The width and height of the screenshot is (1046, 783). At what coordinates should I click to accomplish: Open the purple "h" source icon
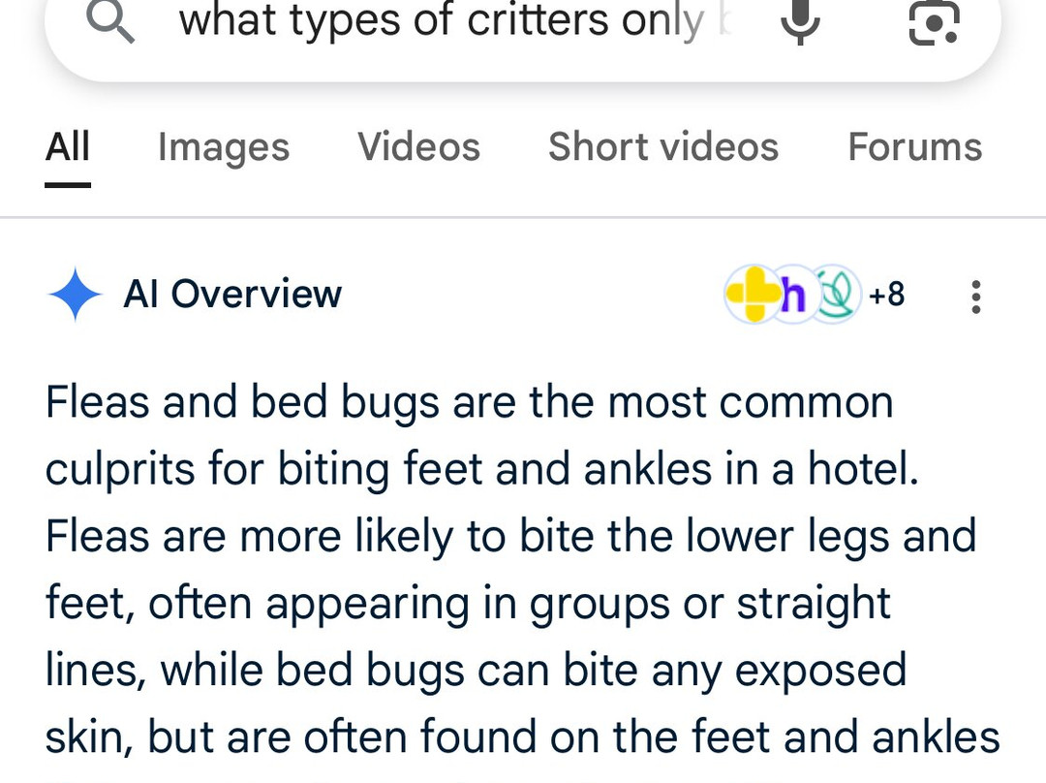pyautogui.click(x=793, y=295)
